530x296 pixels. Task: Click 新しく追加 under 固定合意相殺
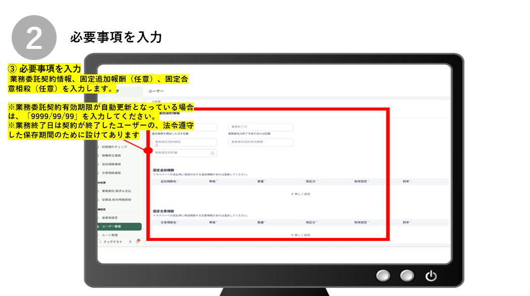(x=300, y=234)
